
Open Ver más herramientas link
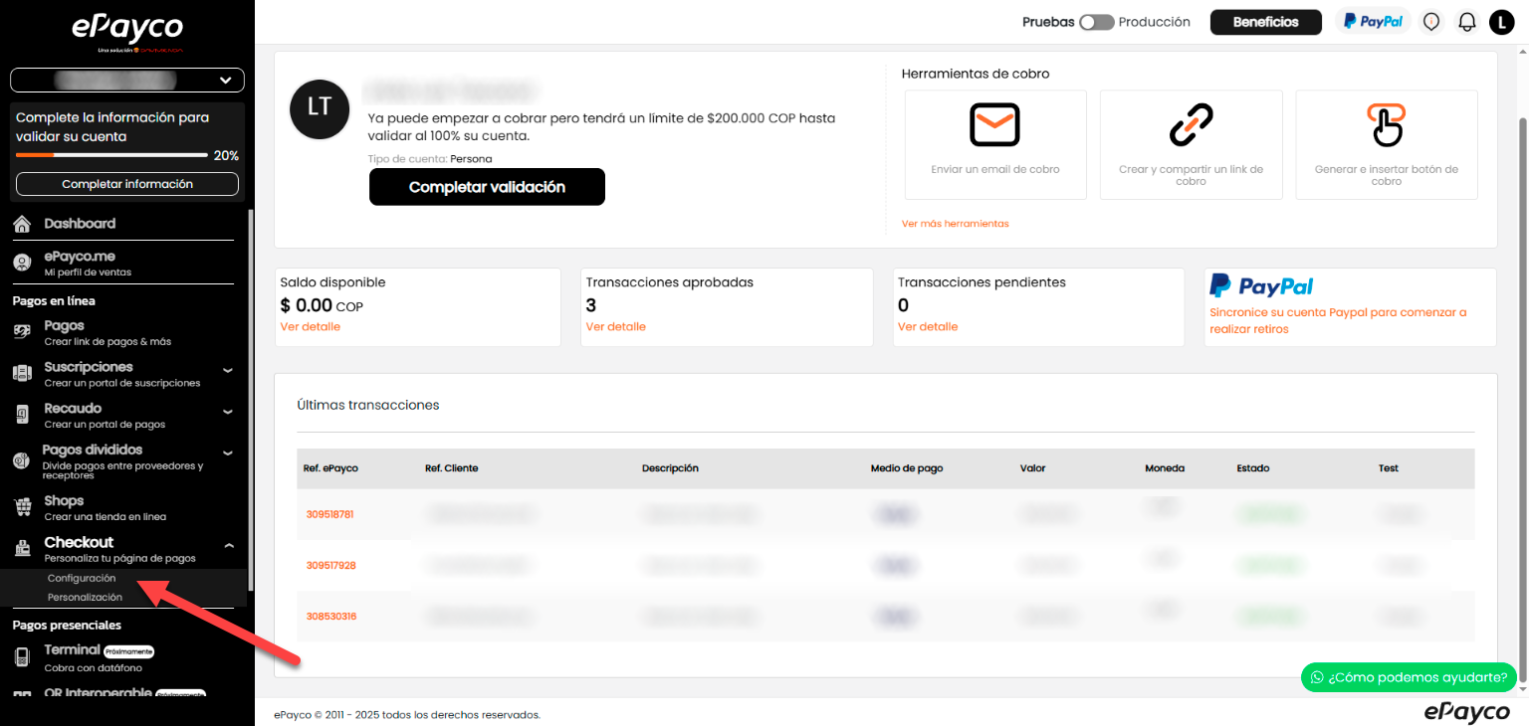click(955, 224)
